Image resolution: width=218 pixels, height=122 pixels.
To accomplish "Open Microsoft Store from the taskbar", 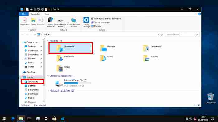I will click(x=54, y=119).
